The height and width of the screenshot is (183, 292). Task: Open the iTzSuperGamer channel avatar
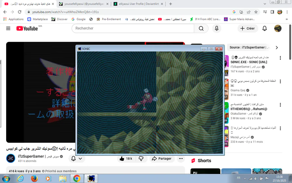click(x=11, y=158)
